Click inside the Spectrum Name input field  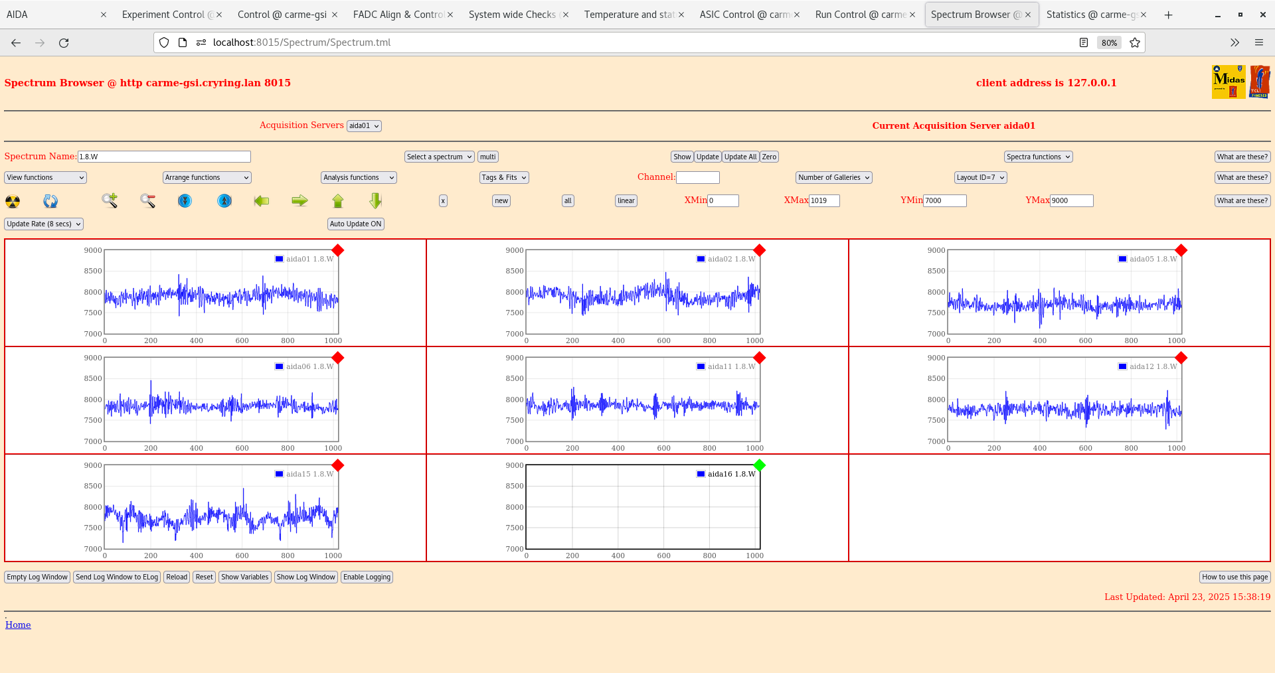(164, 157)
